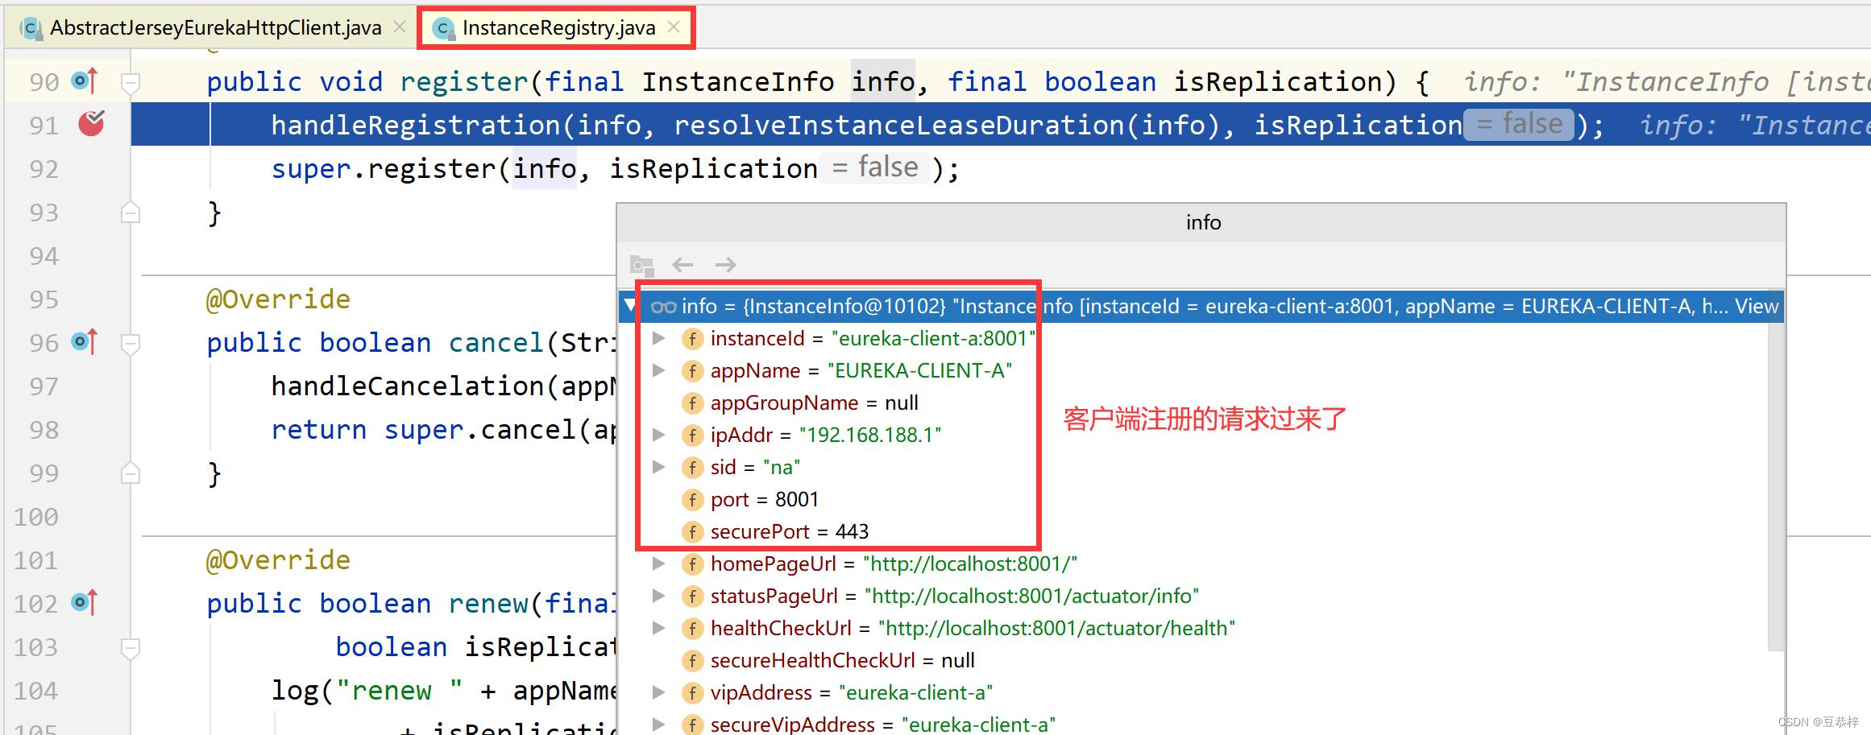This screenshot has height=735, width=1871.
Task: Go back in the info popup
Action: point(682,264)
